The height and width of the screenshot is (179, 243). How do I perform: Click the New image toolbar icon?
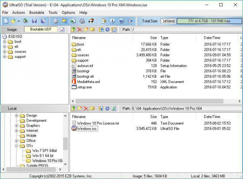6,21
